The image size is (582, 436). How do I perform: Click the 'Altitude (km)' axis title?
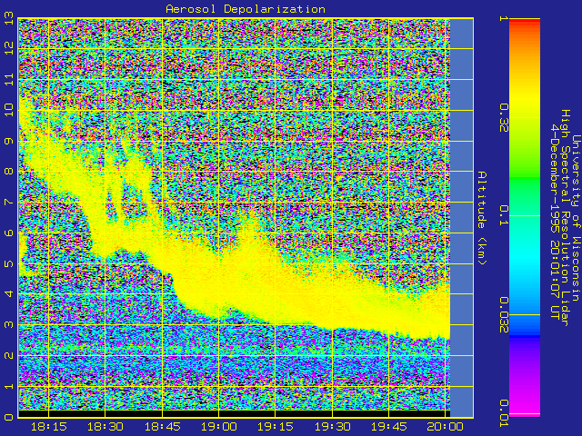pyautogui.click(x=481, y=218)
